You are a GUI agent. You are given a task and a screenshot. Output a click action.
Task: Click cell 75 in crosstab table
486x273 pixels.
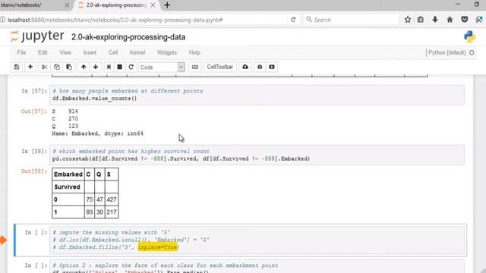[90, 199]
